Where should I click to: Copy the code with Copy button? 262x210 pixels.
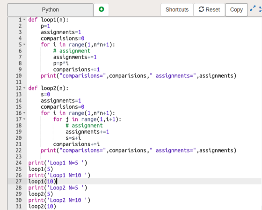click(236, 9)
